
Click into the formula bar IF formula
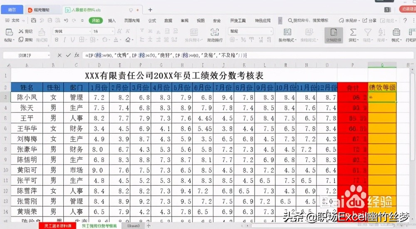click(x=166, y=55)
